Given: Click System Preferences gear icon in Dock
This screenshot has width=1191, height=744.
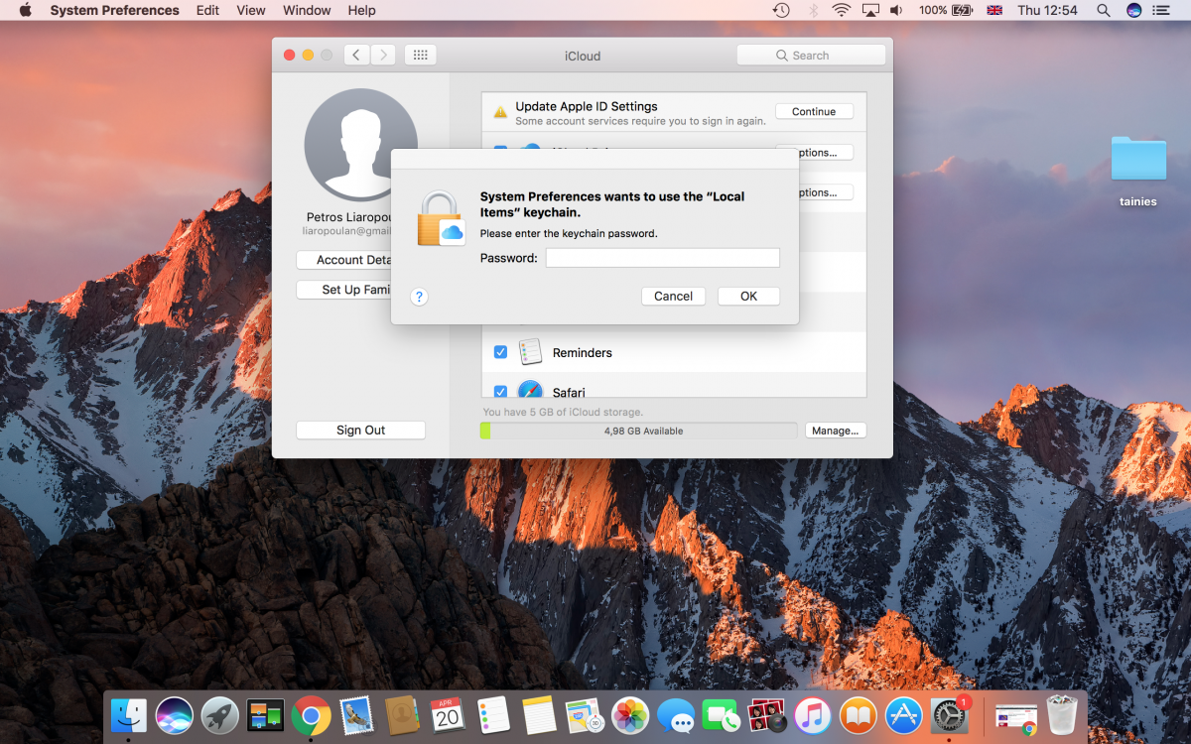Looking at the screenshot, I should pos(950,715).
